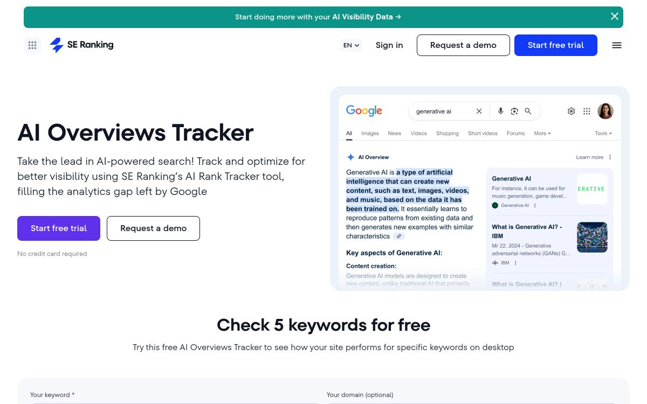Viewport: 647px width, 404px height.
Task: Click the 'Your domain (optional)' label
Action: click(360, 395)
